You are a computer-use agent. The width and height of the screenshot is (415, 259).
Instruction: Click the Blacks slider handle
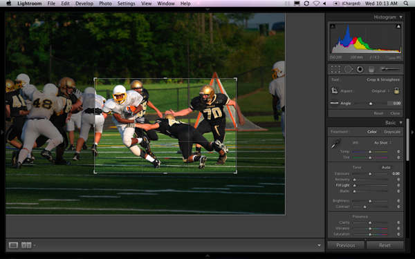click(354, 191)
